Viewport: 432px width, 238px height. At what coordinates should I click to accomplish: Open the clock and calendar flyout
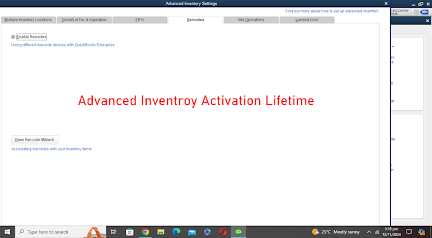click(x=391, y=232)
